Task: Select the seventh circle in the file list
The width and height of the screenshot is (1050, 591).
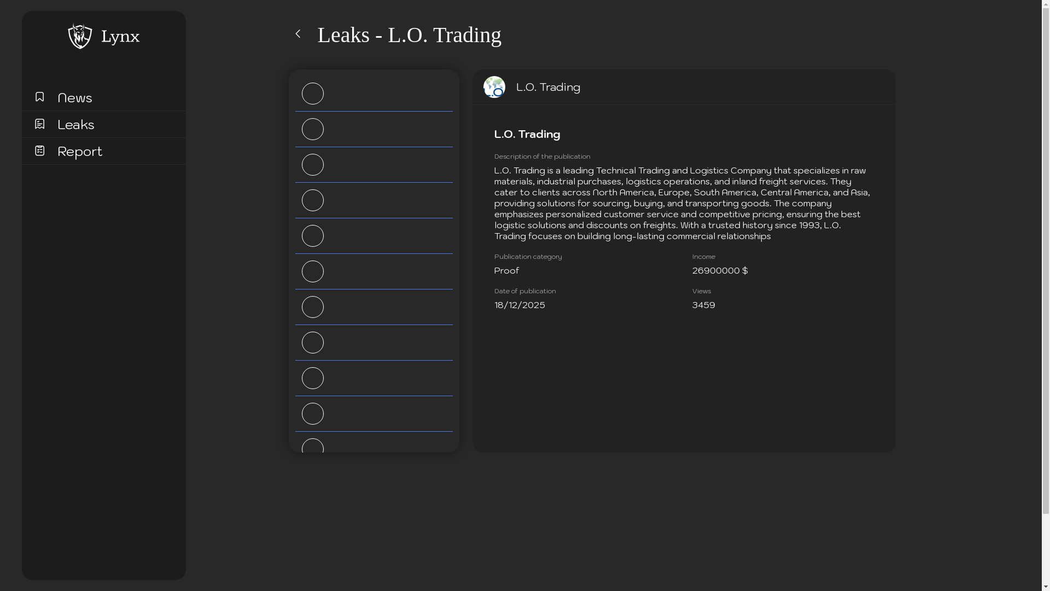Action: point(313,307)
